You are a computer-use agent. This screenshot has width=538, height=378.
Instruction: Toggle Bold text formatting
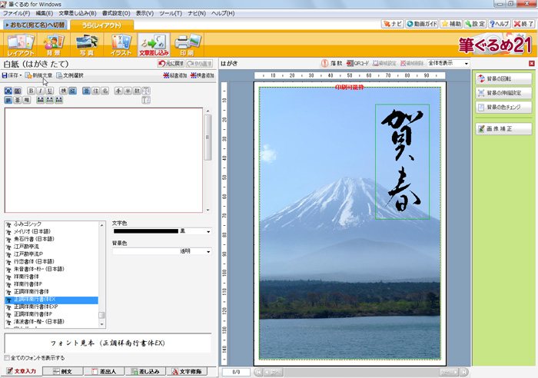pyautogui.click(x=31, y=91)
